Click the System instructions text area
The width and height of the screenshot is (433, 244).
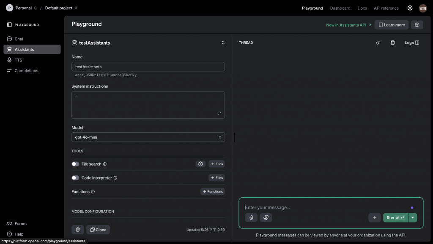(148, 105)
